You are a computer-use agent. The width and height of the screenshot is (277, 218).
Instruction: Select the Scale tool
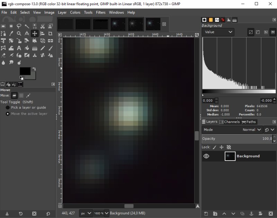coord(19,41)
